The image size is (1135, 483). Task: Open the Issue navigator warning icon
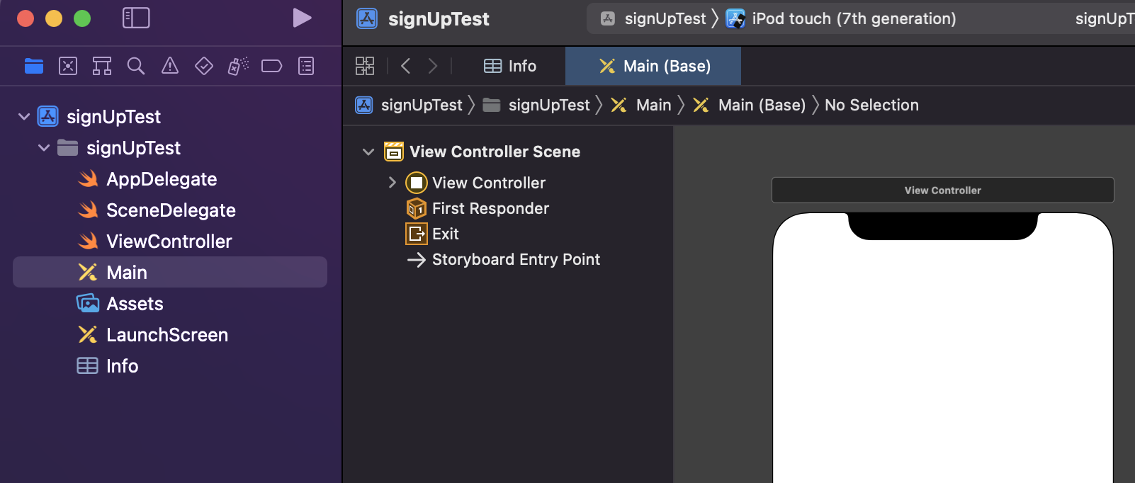[170, 66]
